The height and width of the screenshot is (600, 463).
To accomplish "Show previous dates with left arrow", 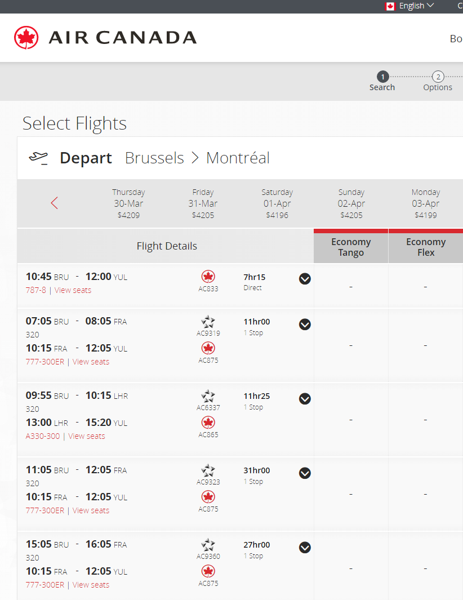I will (x=55, y=203).
